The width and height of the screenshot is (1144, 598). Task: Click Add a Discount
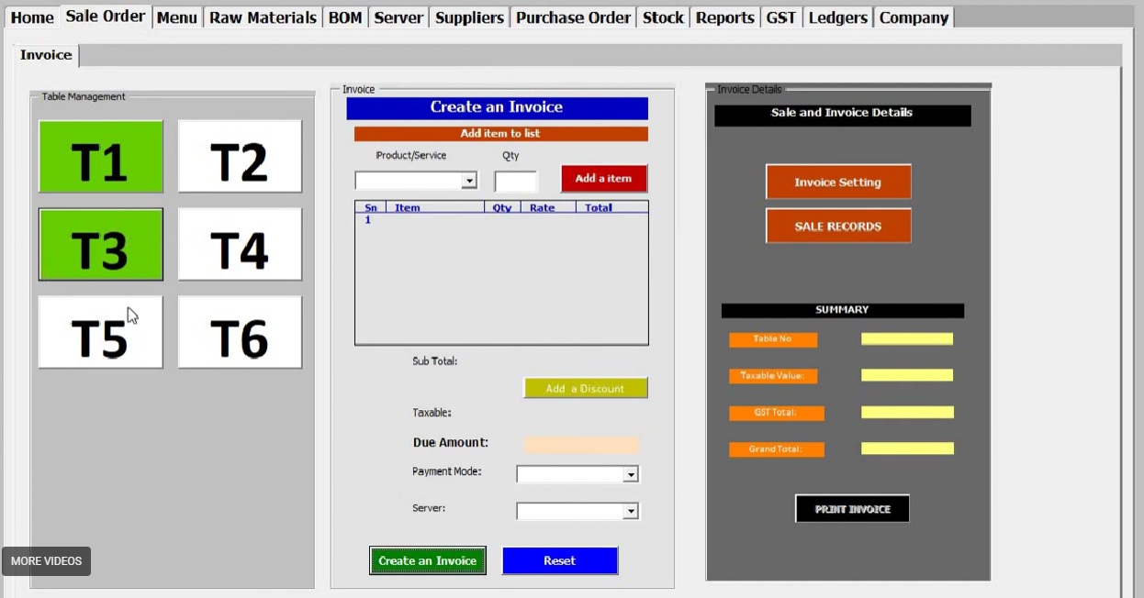pos(585,387)
